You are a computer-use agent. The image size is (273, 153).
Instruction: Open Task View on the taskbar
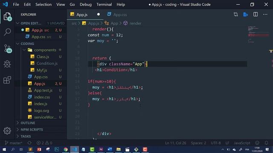(21, 149)
